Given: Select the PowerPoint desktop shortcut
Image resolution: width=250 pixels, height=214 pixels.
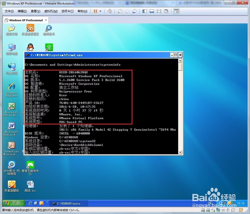Looking at the screenshot, I should [x=11, y=149].
